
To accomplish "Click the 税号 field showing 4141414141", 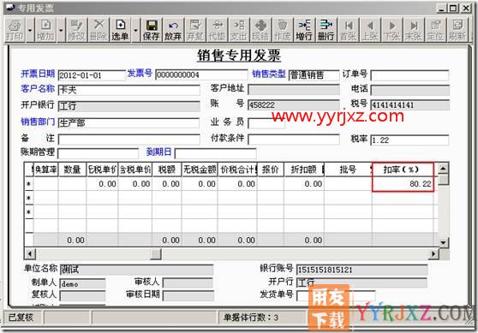I will pos(409,105).
